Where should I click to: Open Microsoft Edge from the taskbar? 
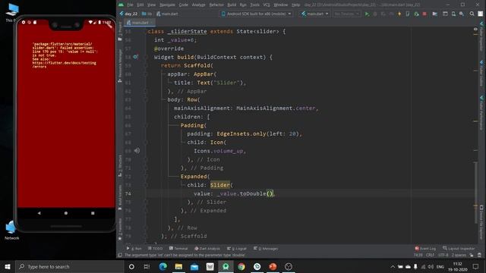coord(163,266)
